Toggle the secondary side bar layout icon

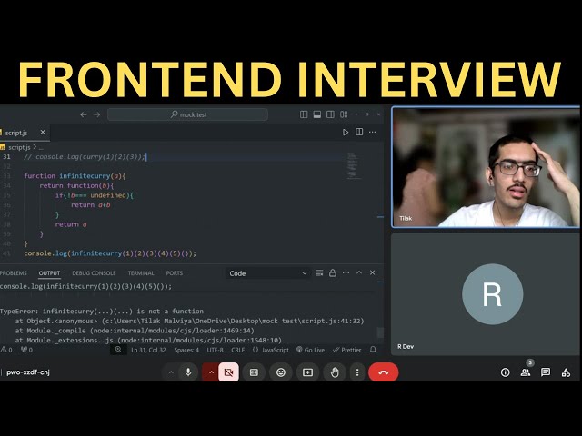pyautogui.click(x=330, y=114)
